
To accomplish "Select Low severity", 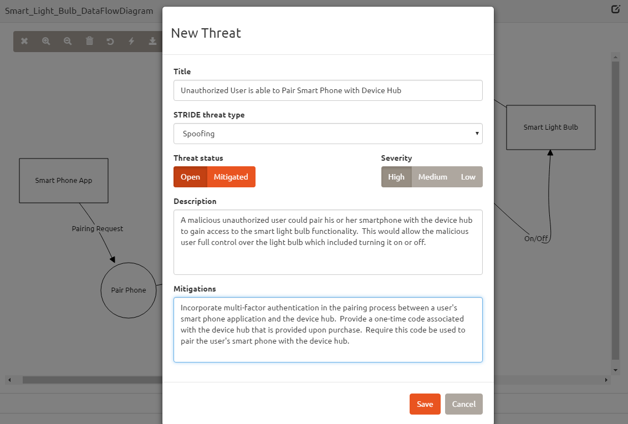I will pyautogui.click(x=468, y=177).
